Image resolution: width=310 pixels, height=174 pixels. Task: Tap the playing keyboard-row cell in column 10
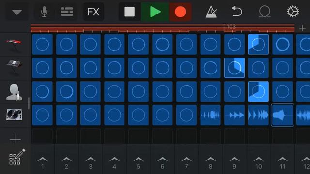tap(258, 44)
